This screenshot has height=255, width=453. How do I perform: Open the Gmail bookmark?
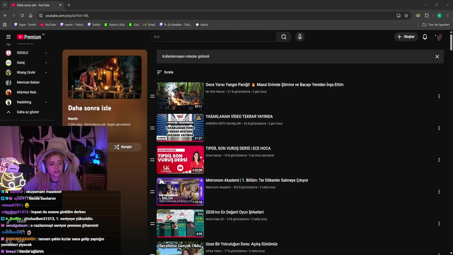click(149, 25)
